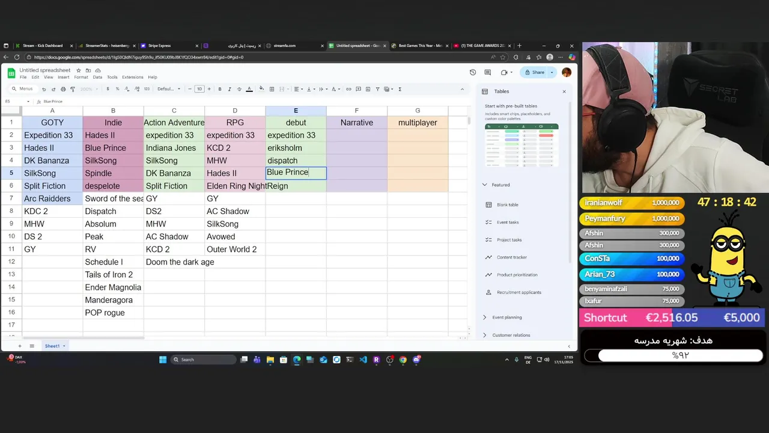Open the font family dropdown

point(169,89)
